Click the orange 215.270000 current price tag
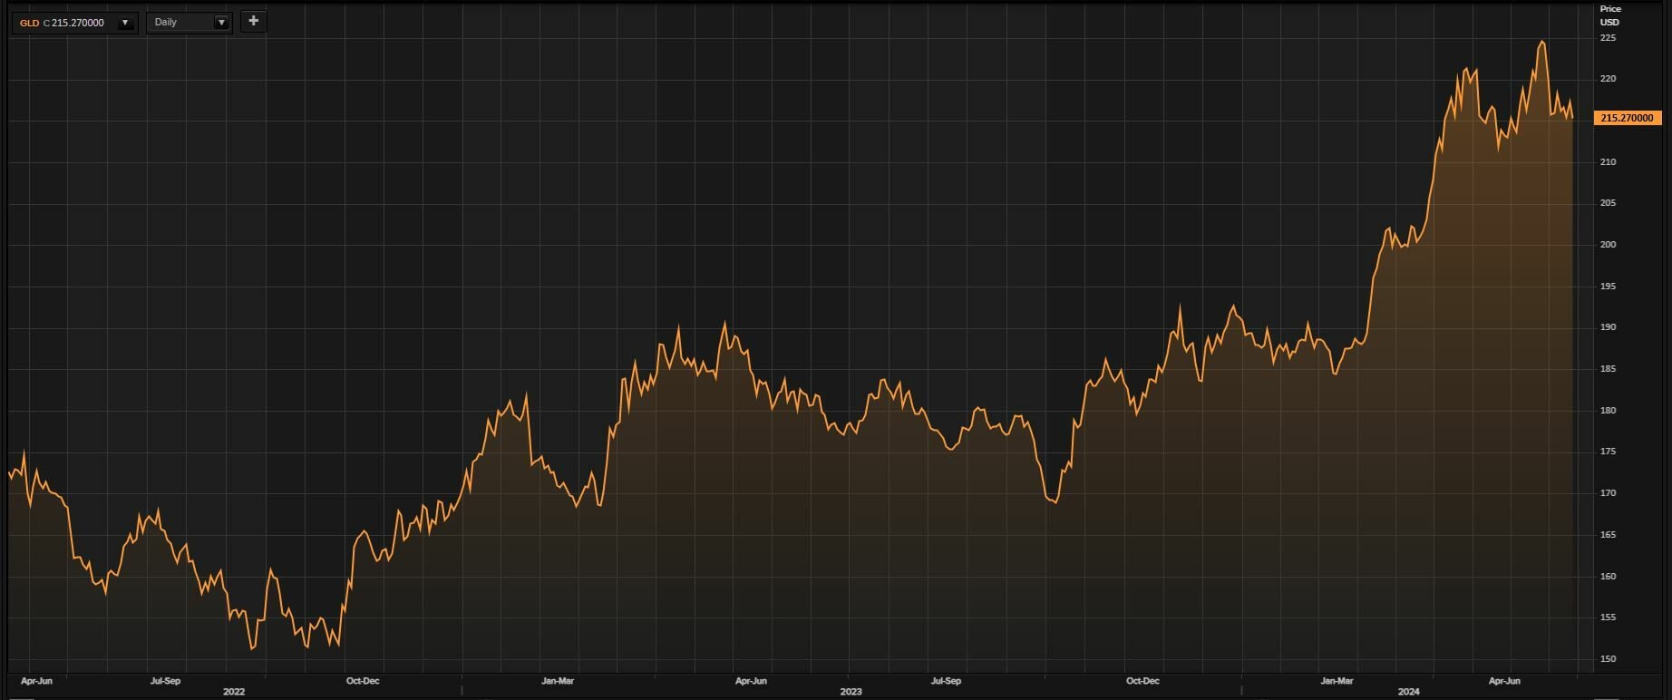 coord(1628,118)
